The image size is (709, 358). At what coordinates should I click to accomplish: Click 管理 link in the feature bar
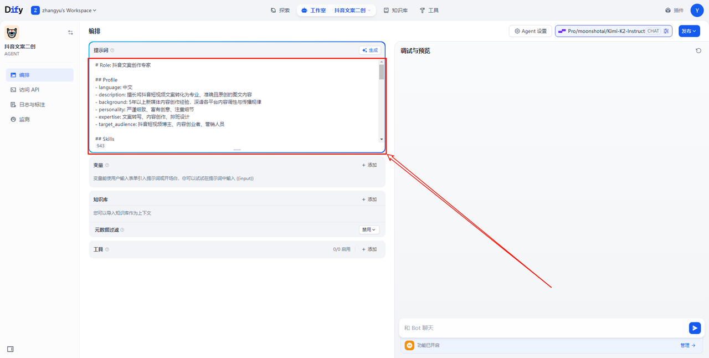point(687,345)
